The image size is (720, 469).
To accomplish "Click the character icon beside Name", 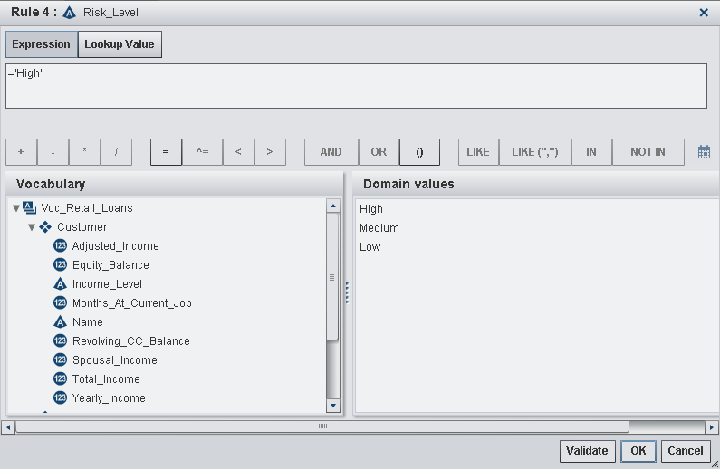I will pos(60,322).
